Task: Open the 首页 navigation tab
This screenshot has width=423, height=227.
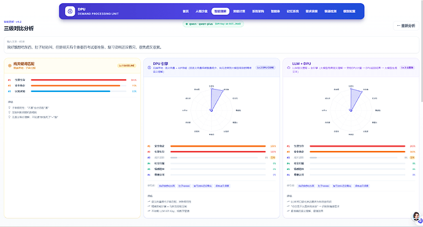Action: point(186,11)
